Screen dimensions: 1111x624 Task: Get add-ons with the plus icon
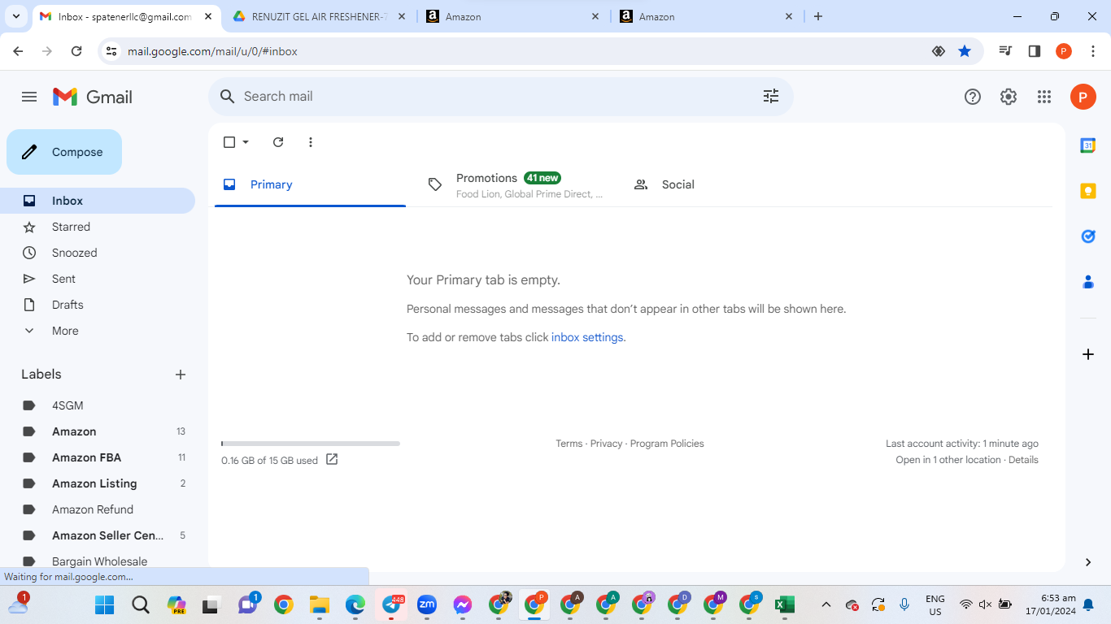point(1088,354)
